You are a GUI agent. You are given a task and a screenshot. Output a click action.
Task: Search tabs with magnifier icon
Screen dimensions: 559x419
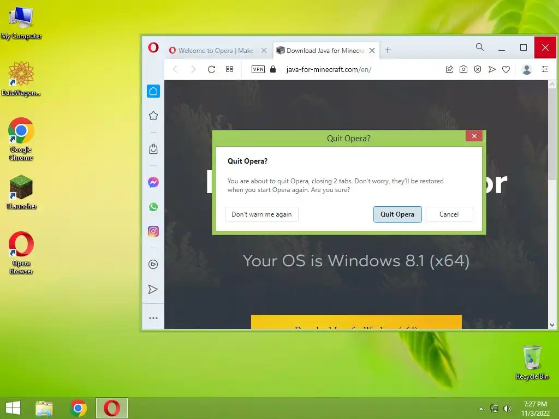point(480,47)
